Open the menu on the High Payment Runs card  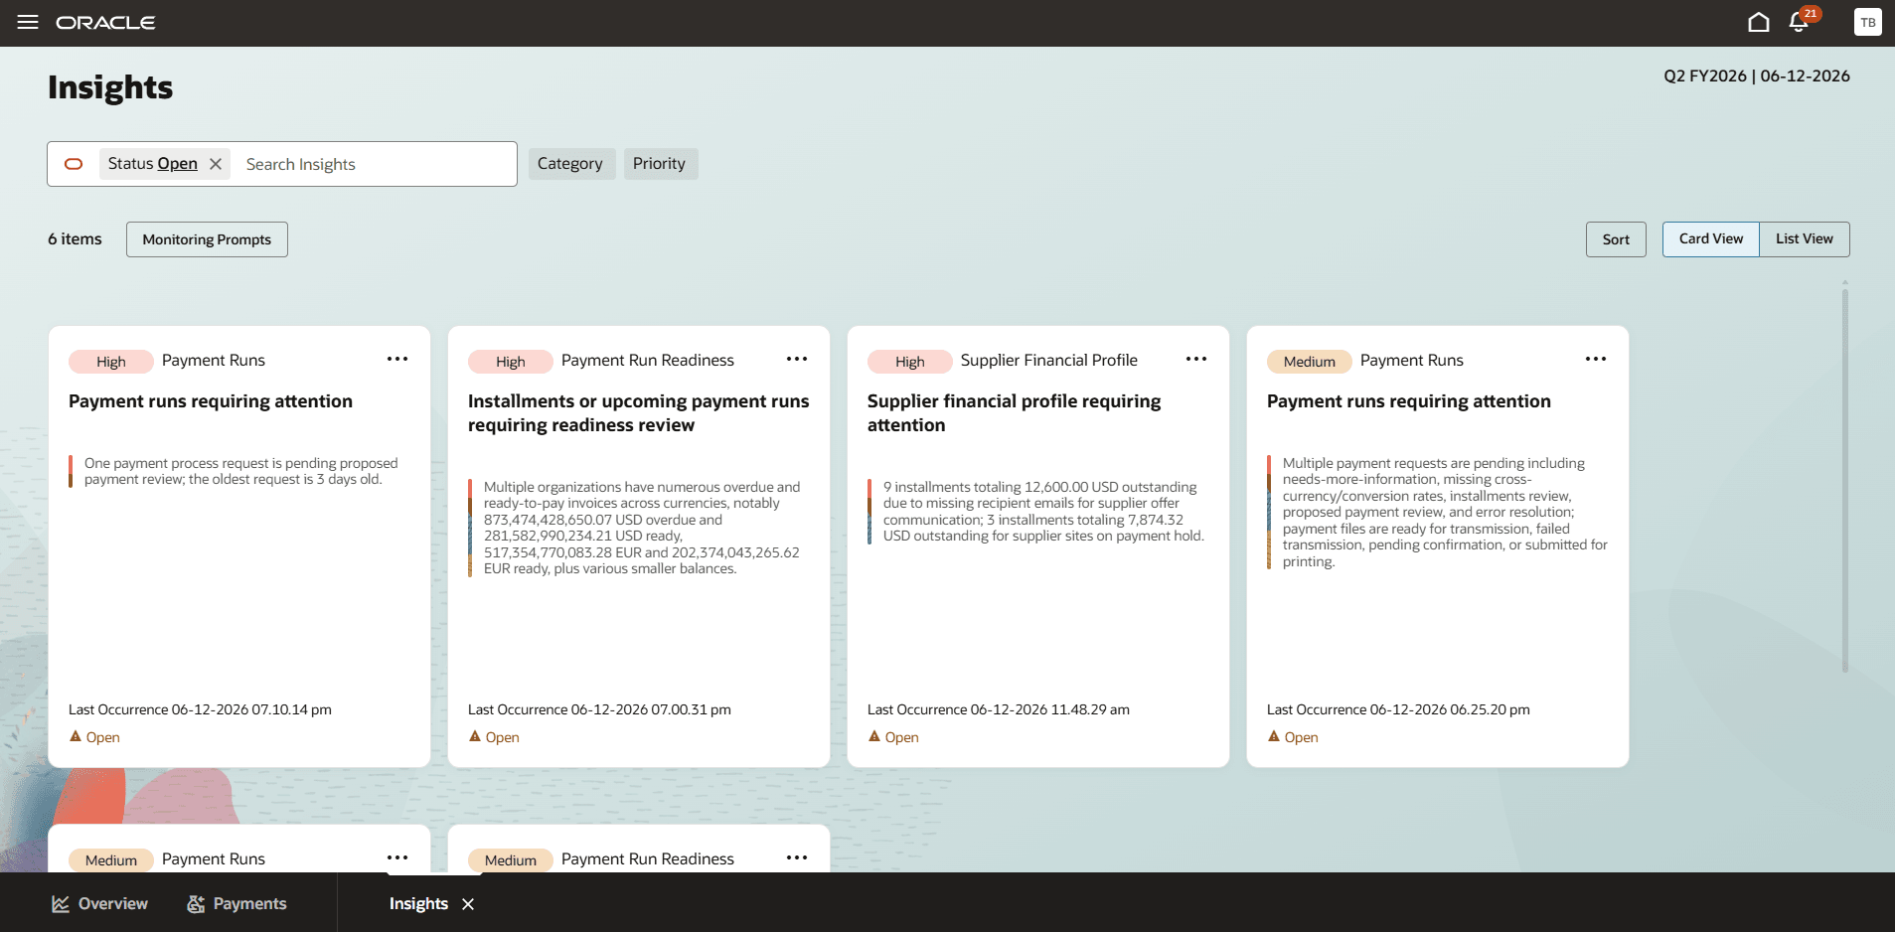coord(397,359)
